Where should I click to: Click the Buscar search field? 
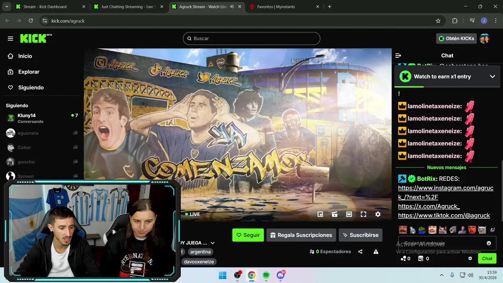click(x=251, y=39)
